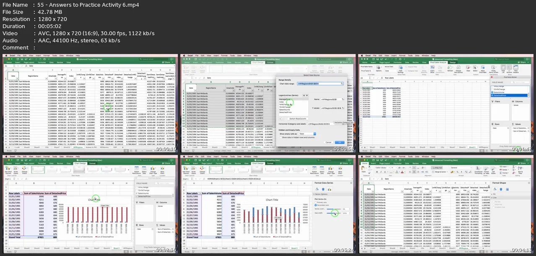Open the Insert menu in the 00:03:24 menu bar
The image size is (536, 256).
(216, 157)
